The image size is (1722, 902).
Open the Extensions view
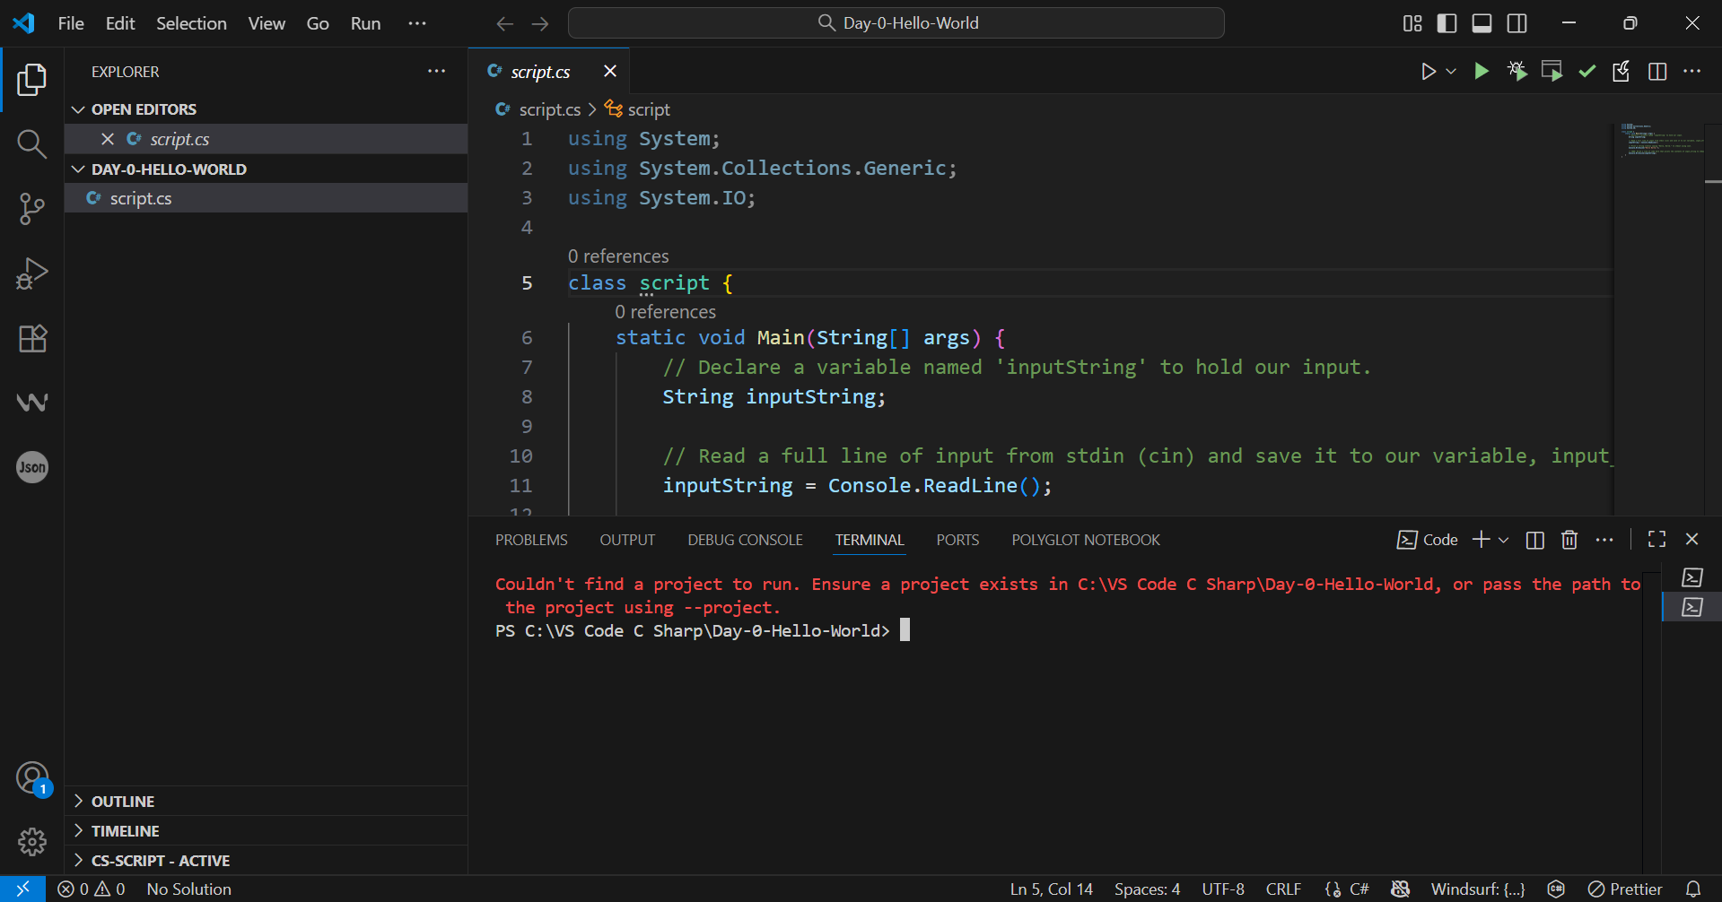[x=32, y=338]
